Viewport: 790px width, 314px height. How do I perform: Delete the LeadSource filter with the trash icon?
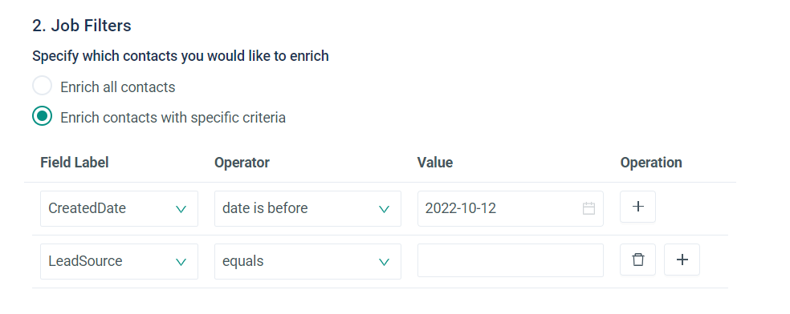click(x=637, y=260)
